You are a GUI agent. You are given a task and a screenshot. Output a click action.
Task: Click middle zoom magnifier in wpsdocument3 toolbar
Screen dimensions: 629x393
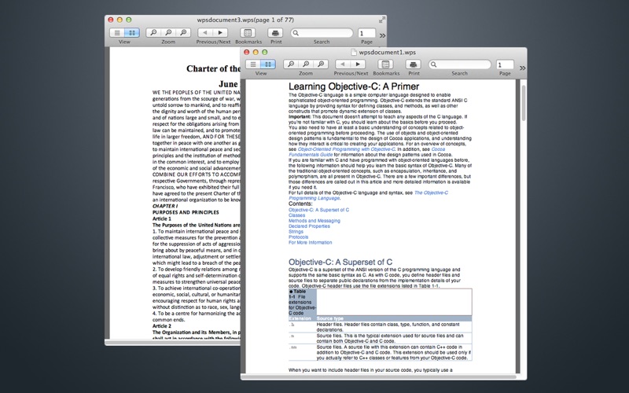pyautogui.click(x=168, y=33)
